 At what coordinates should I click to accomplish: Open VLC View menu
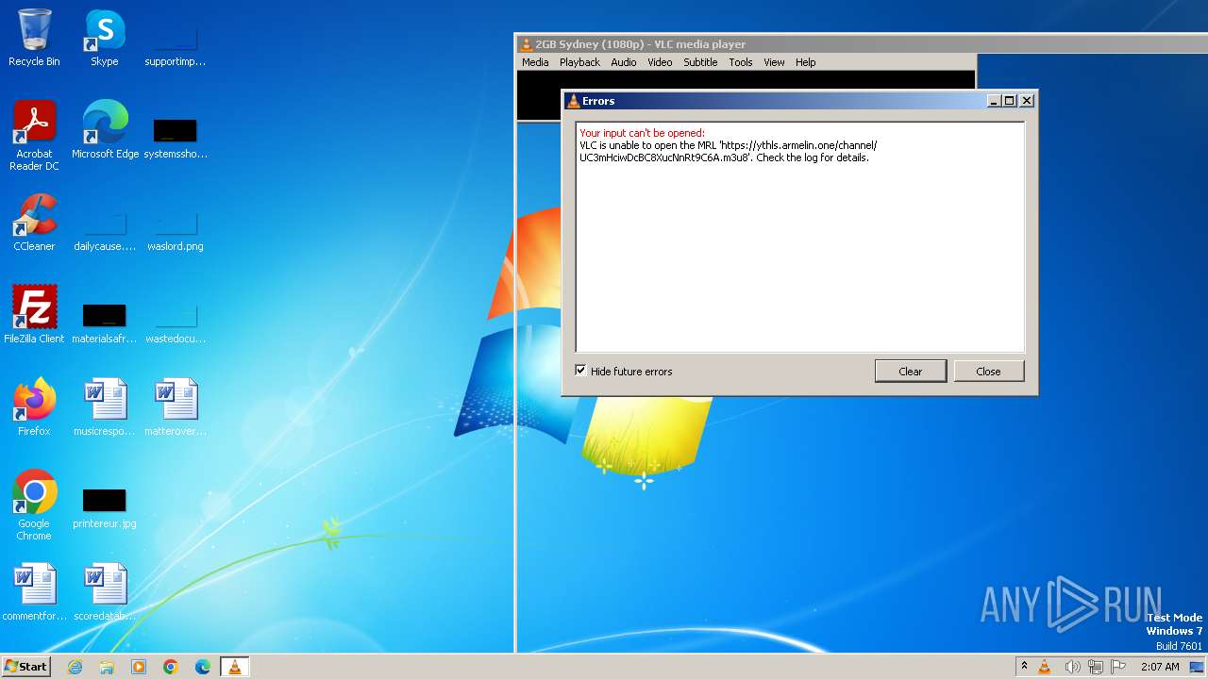point(774,62)
